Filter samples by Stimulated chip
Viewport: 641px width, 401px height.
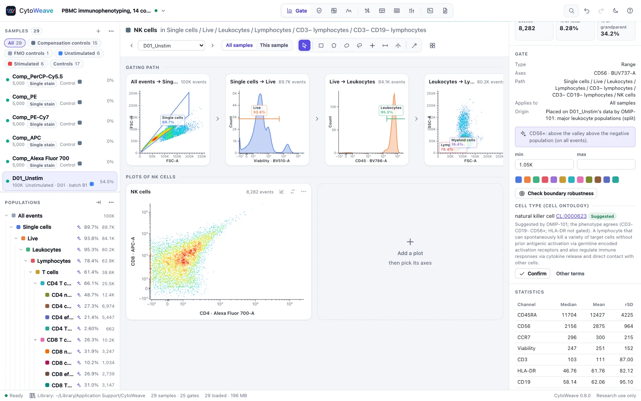click(26, 64)
